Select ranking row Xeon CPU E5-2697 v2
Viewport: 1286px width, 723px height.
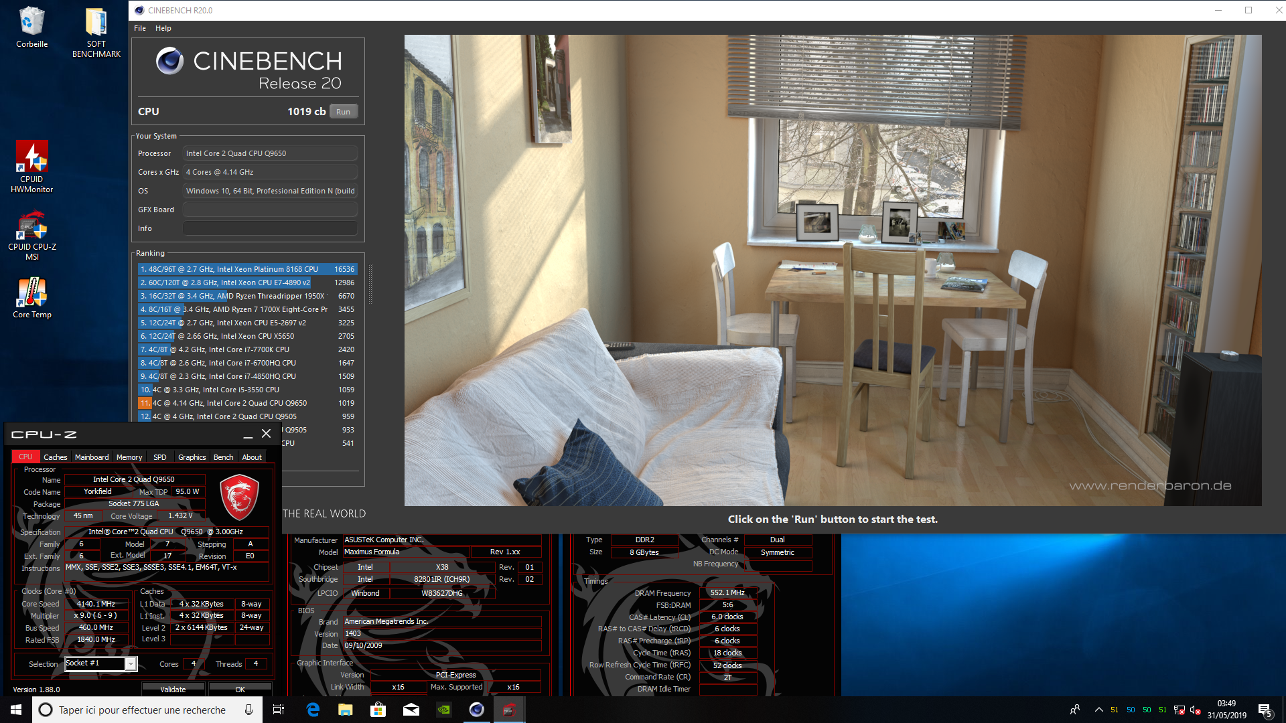click(x=247, y=323)
